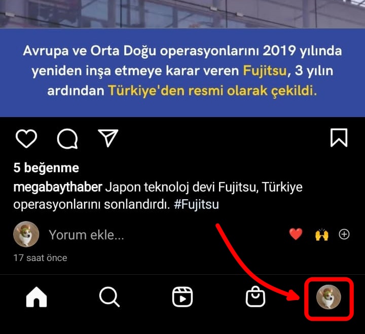Open comments via the speech bubble icon
The width and height of the screenshot is (365, 334).
click(67, 138)
